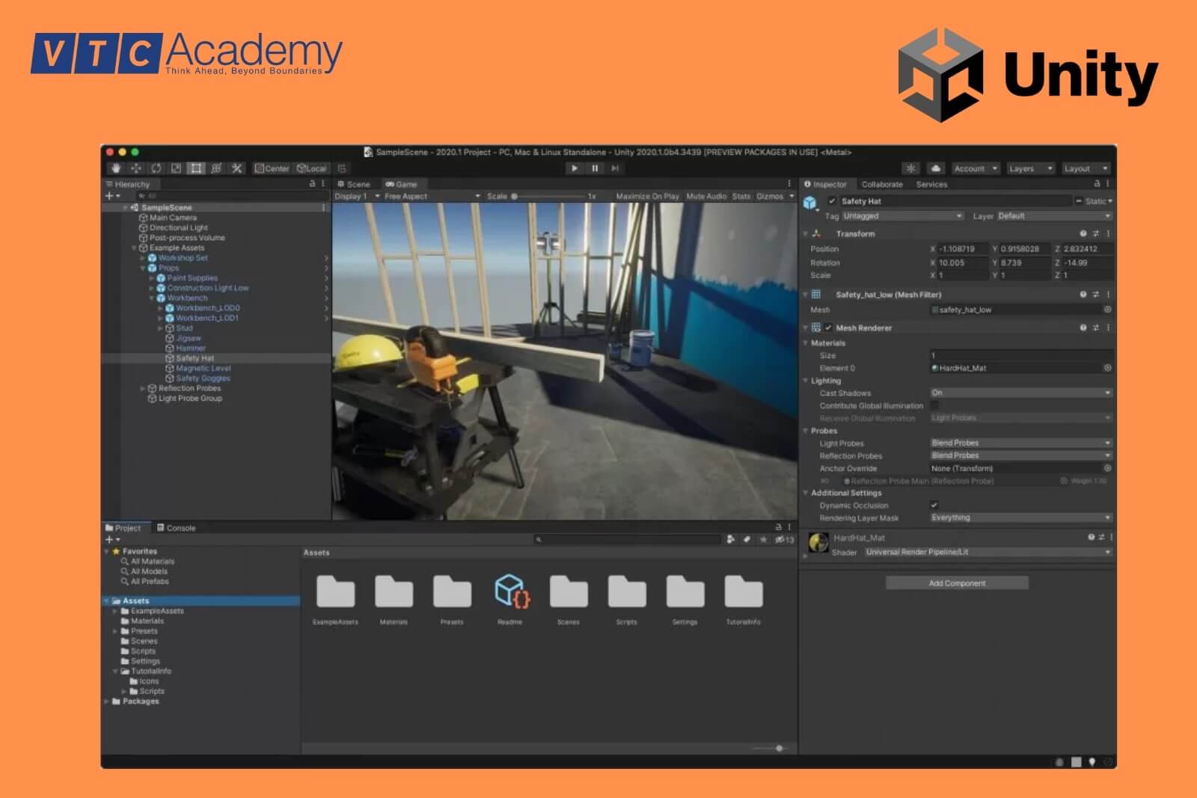This screenshot has width=1197, height=798.
Task: Toggle the Safety Hat active checkbox
Action: 832,201
